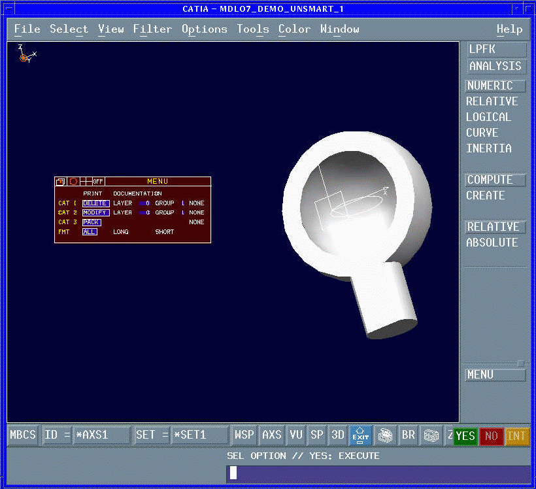The image size is (536, 489).
Task: Select the ALL format option
Action: pos(90,232)
